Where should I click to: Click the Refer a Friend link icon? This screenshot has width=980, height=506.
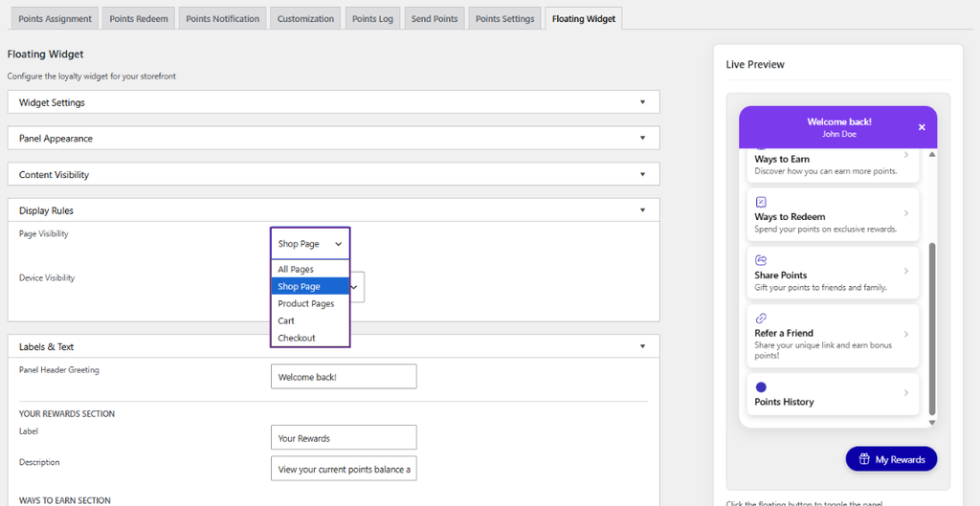click(761, 319)
